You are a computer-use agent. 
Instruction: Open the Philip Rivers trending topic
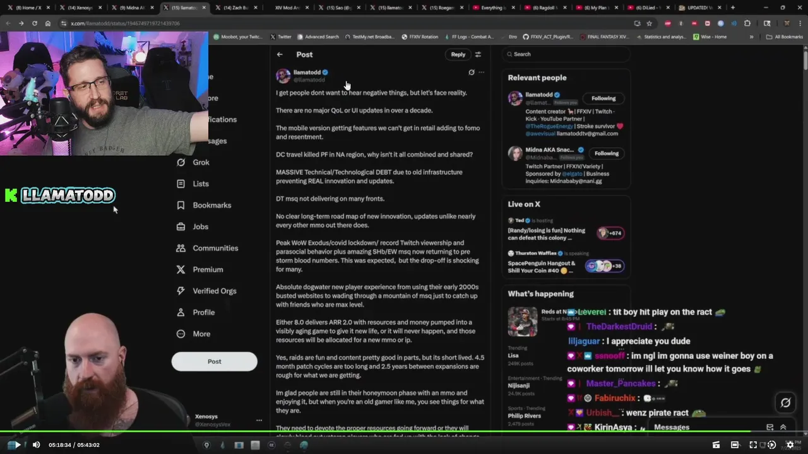pyautogui.click(x=525, y=416)
